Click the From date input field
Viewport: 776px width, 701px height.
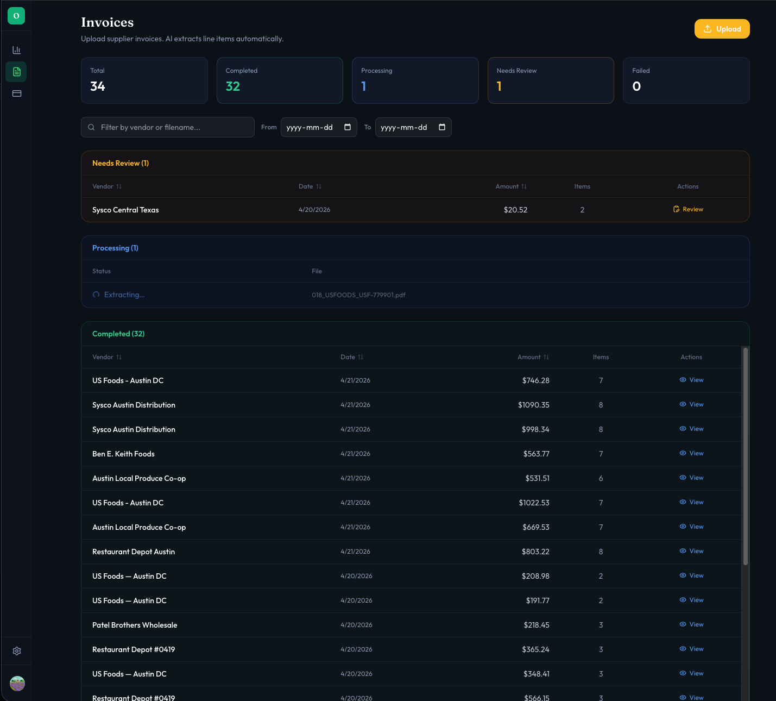(x=319, y=127)
